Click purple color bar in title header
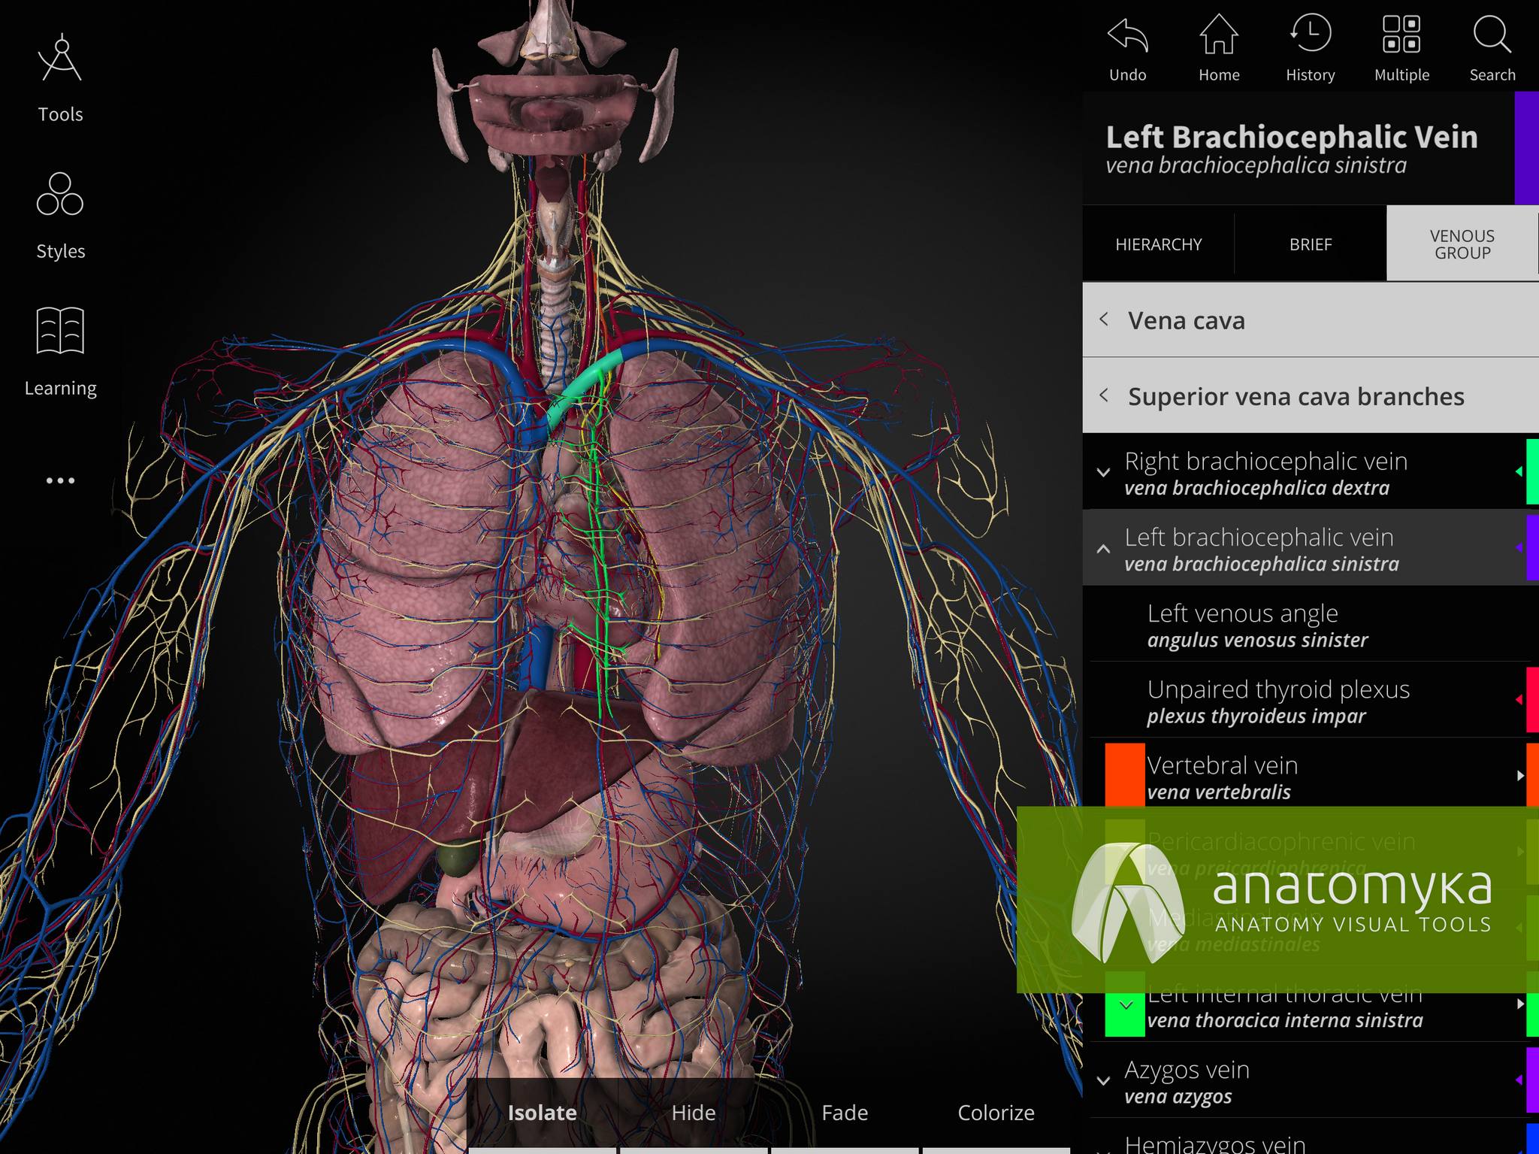Screen dimensions: 1539x1154 click(x=1526, y=147)
